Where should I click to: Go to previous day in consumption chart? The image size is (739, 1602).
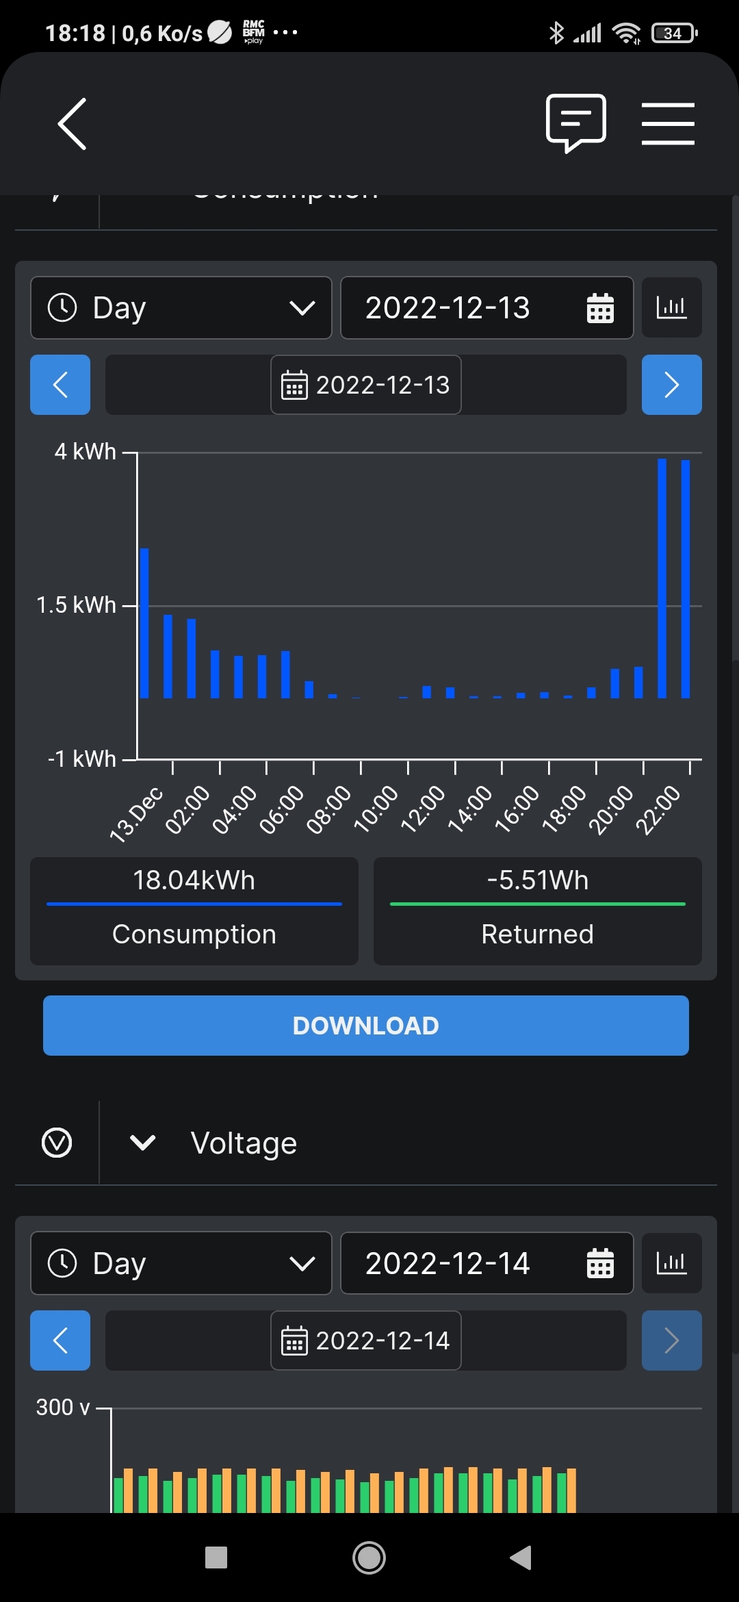tap(60, 385)
